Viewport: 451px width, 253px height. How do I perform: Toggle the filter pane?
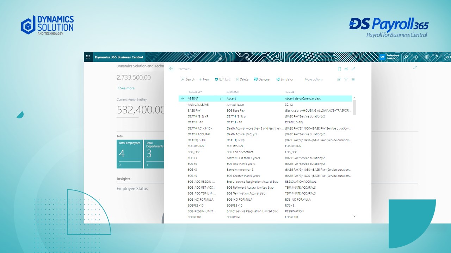coord(346,79)
